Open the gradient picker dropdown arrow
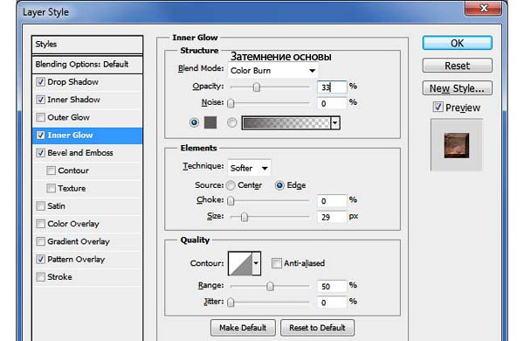The image size is (524, 341). [335, 122]
